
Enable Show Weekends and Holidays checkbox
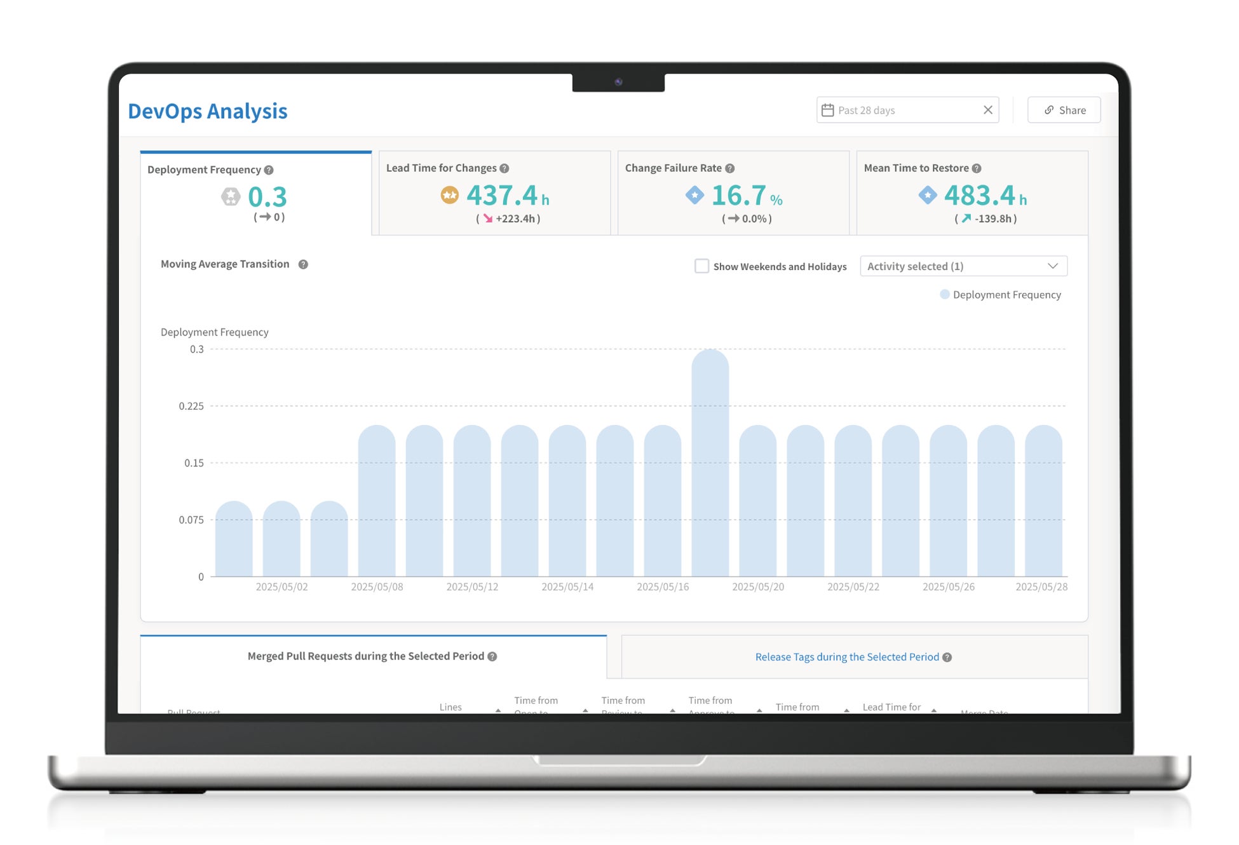coord(701,266)
